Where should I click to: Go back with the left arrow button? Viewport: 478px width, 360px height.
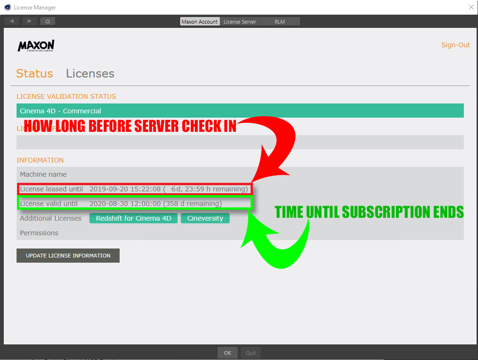click(12, 21)
